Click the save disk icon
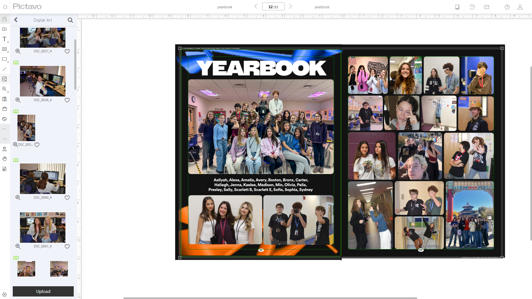Viewport: 532px width, 299px height. tap(4, 19)
